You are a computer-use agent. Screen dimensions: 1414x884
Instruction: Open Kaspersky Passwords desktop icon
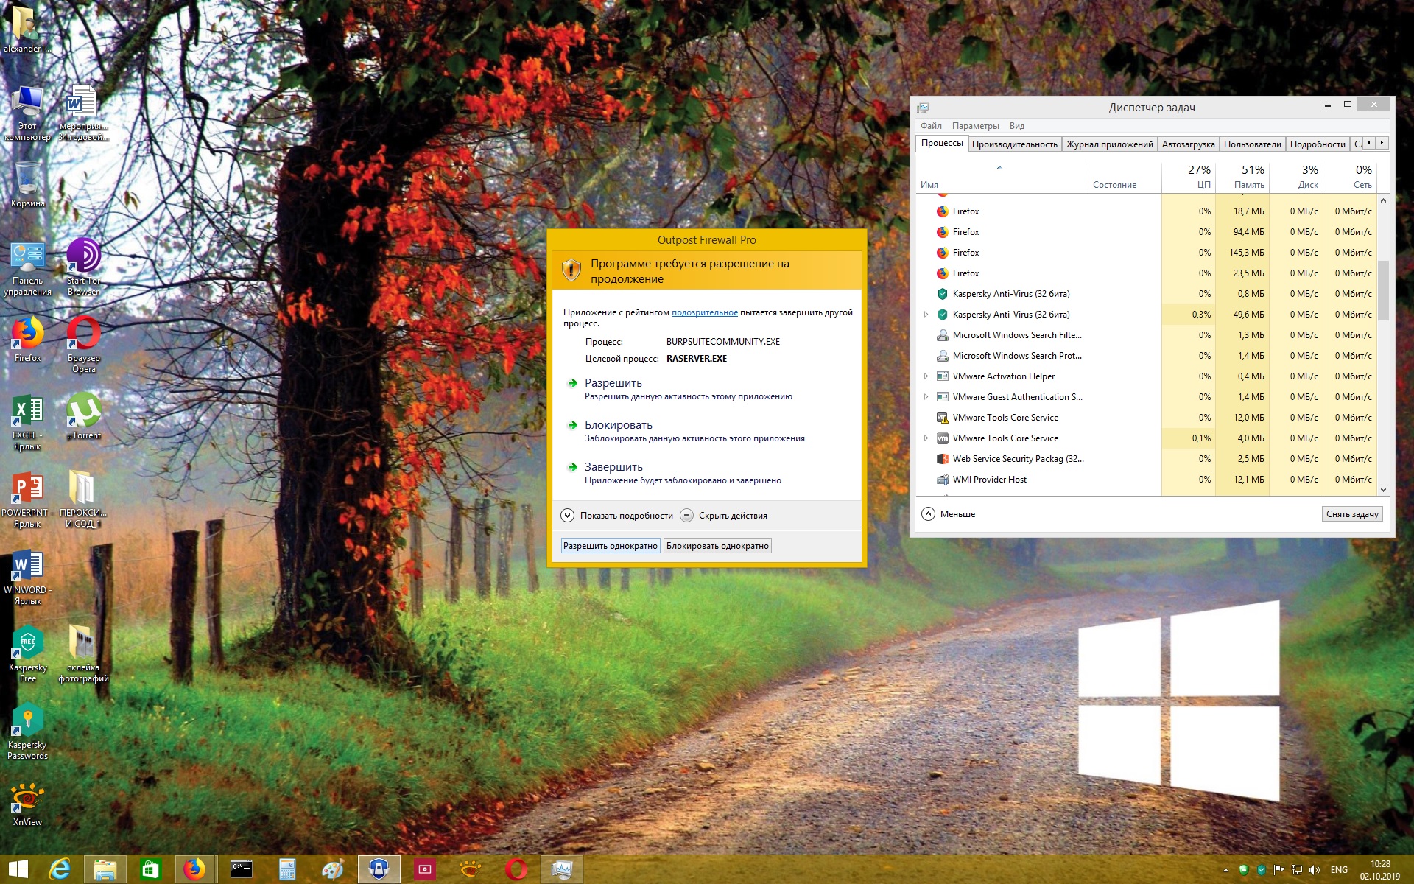(x=27, y=721)
